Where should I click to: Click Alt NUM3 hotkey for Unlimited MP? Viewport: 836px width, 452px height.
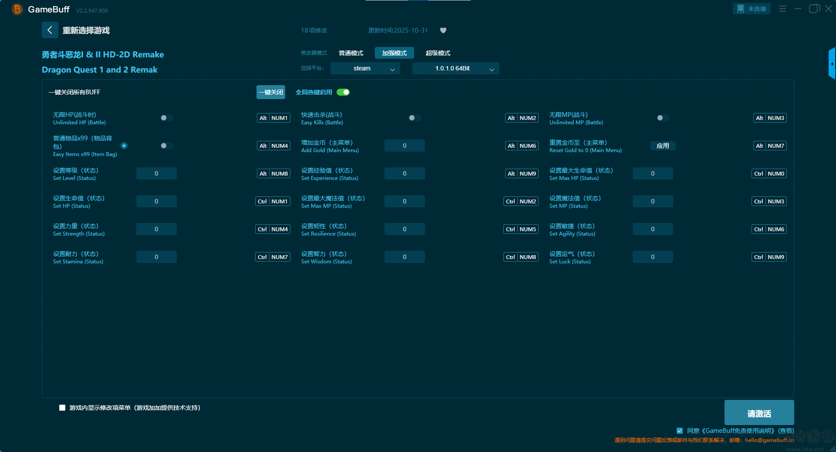770,118
